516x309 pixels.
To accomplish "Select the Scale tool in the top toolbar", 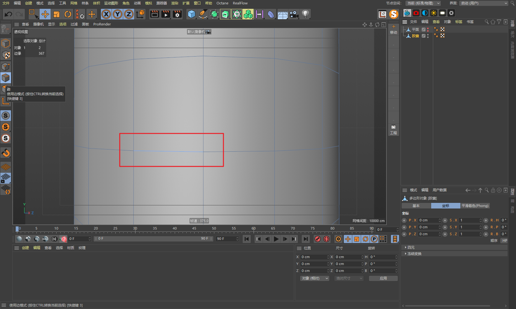I will pos(57,14).
